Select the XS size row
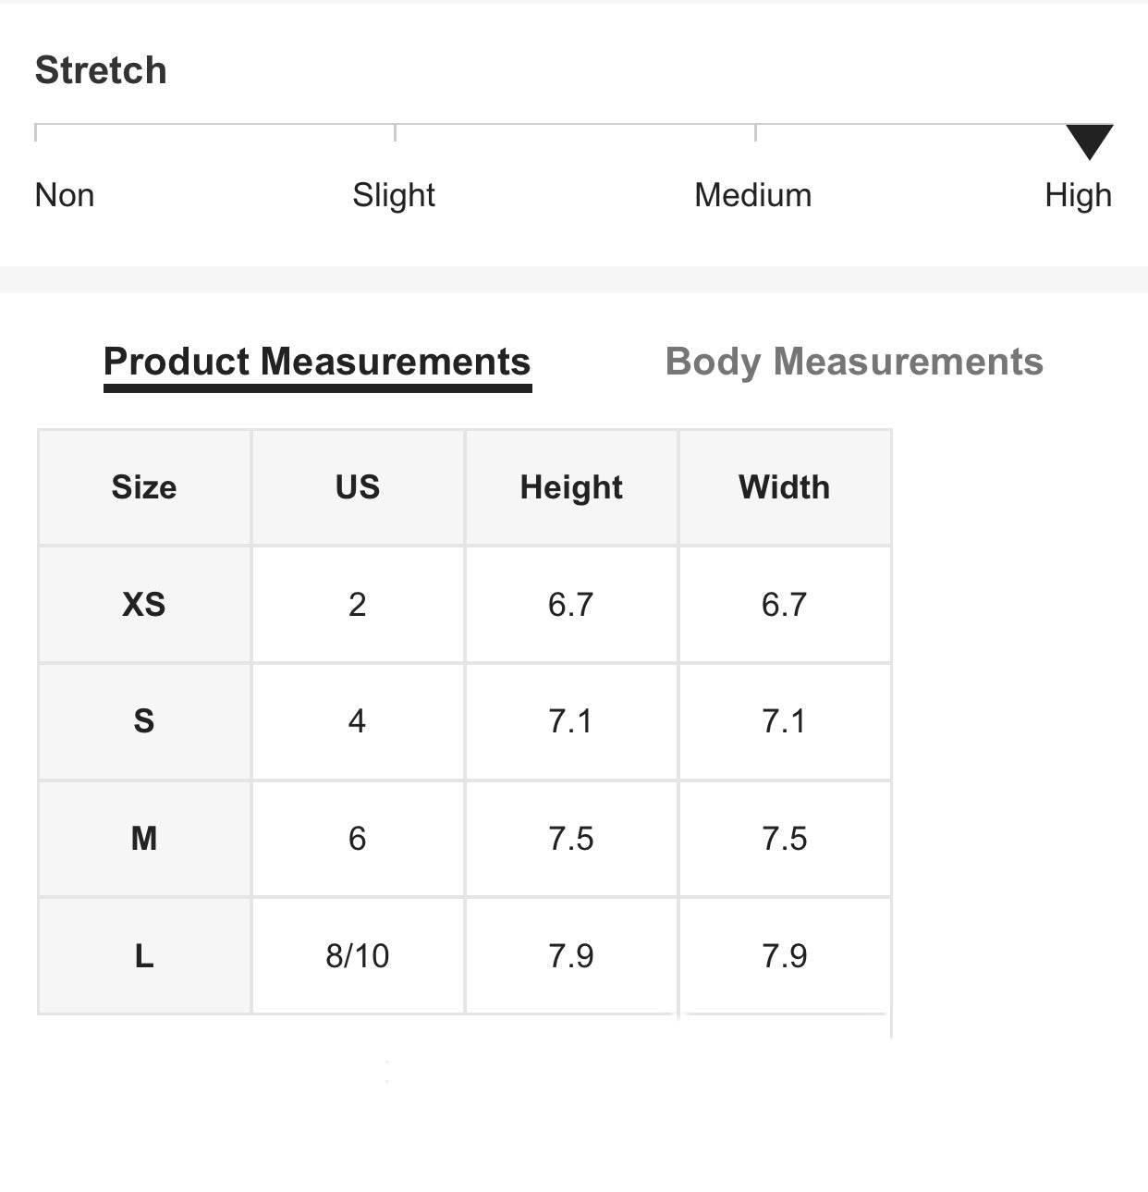The height and width of the screenshot is (1192, 1148). (x=465, y=604)
